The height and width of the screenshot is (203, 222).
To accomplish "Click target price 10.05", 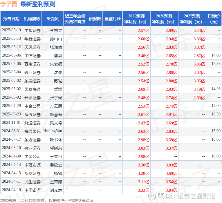I will click(x=216, y=139).
